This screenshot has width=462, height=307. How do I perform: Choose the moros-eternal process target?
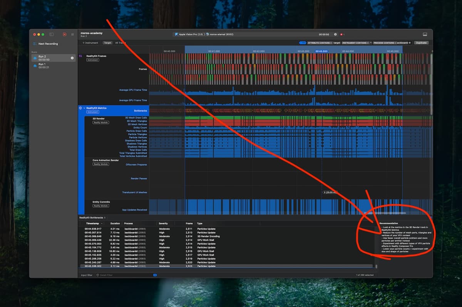coord(219,35)
